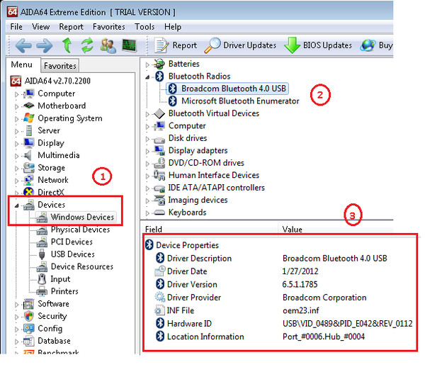Select Keyboards category
Viewport: 425px width, 367px height.
click(187, 213)
